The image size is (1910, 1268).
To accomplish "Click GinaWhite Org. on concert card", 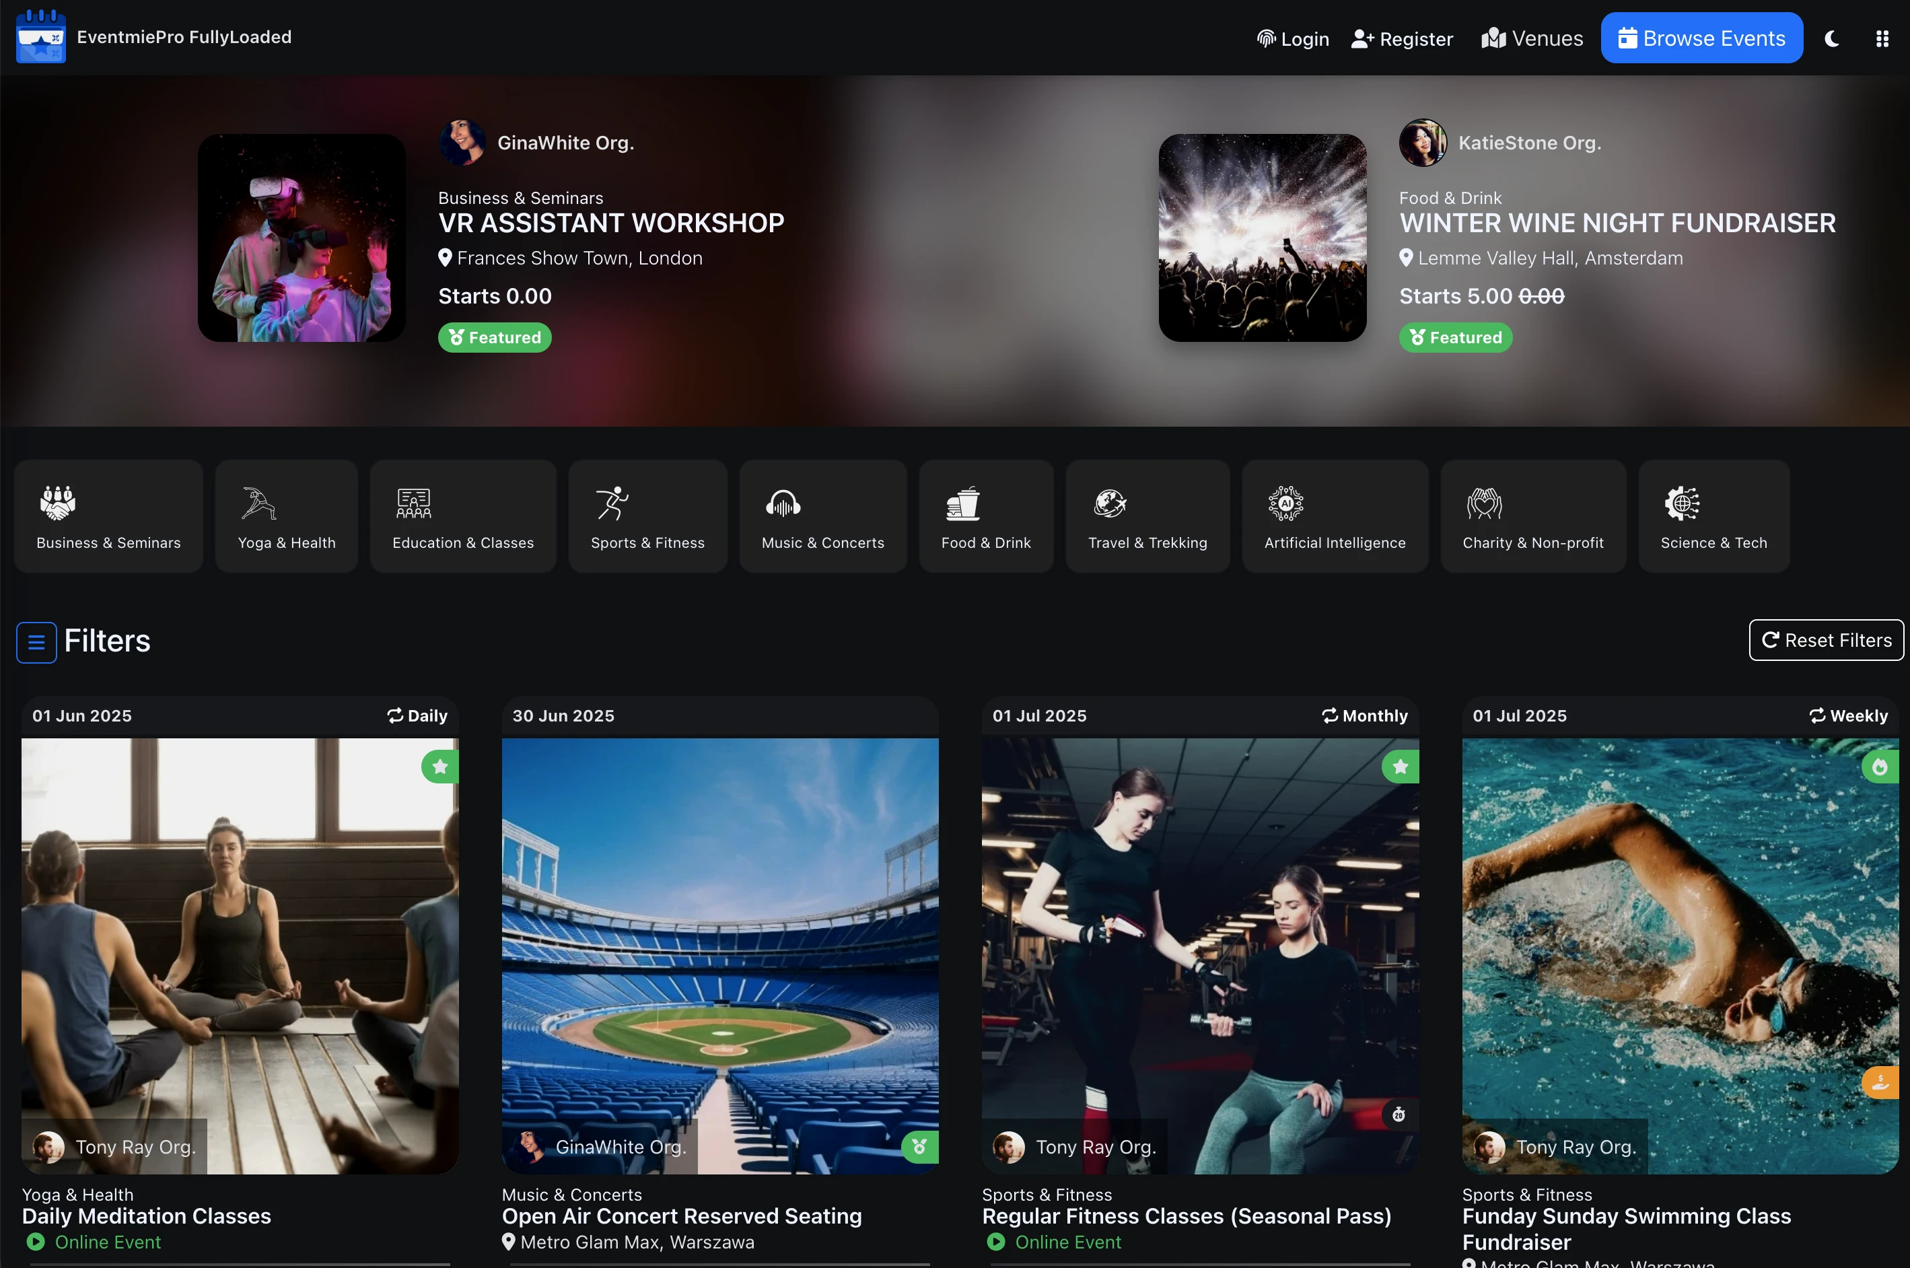I will [x=600, y=1147].
